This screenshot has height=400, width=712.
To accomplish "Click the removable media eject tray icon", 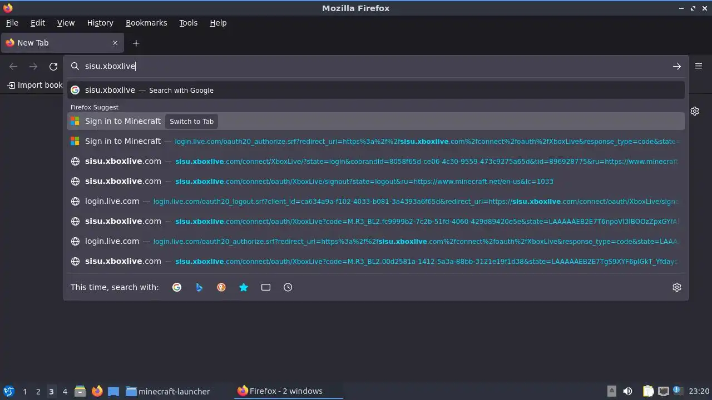I will (611, 391).
